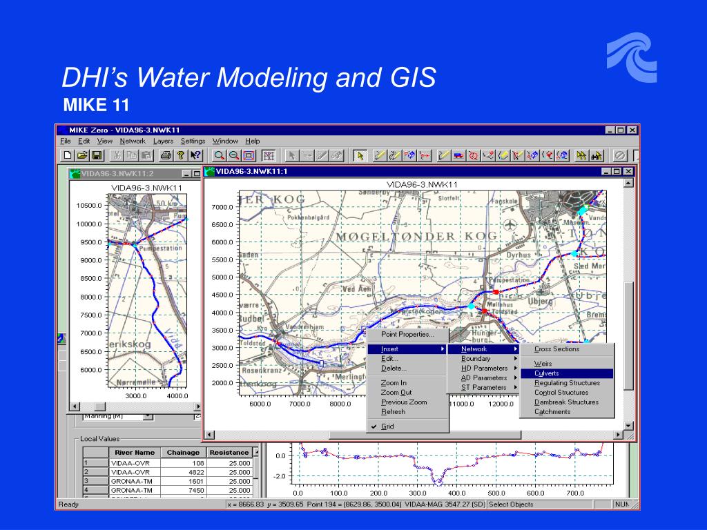The image size is (707, 530).
Task: Open the Window menu
Action: (225, 141)
